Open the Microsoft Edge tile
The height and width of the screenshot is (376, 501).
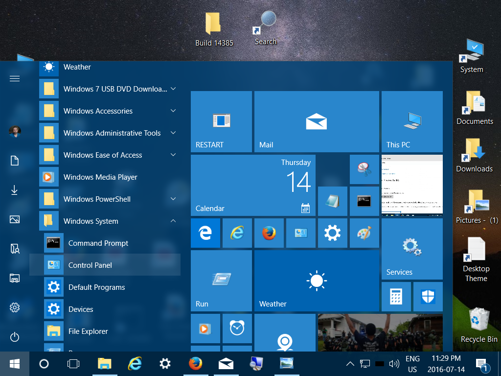[205, 233]
